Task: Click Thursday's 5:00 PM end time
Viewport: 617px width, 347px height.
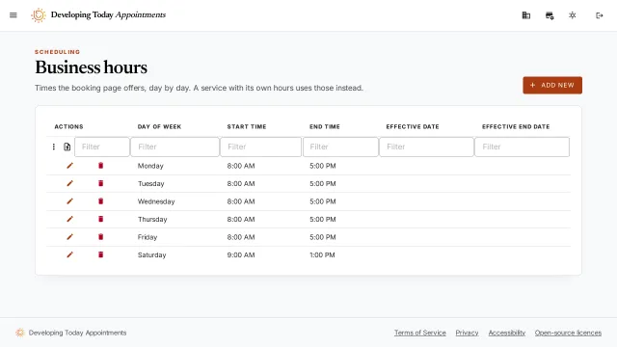Action: (323, 219)
